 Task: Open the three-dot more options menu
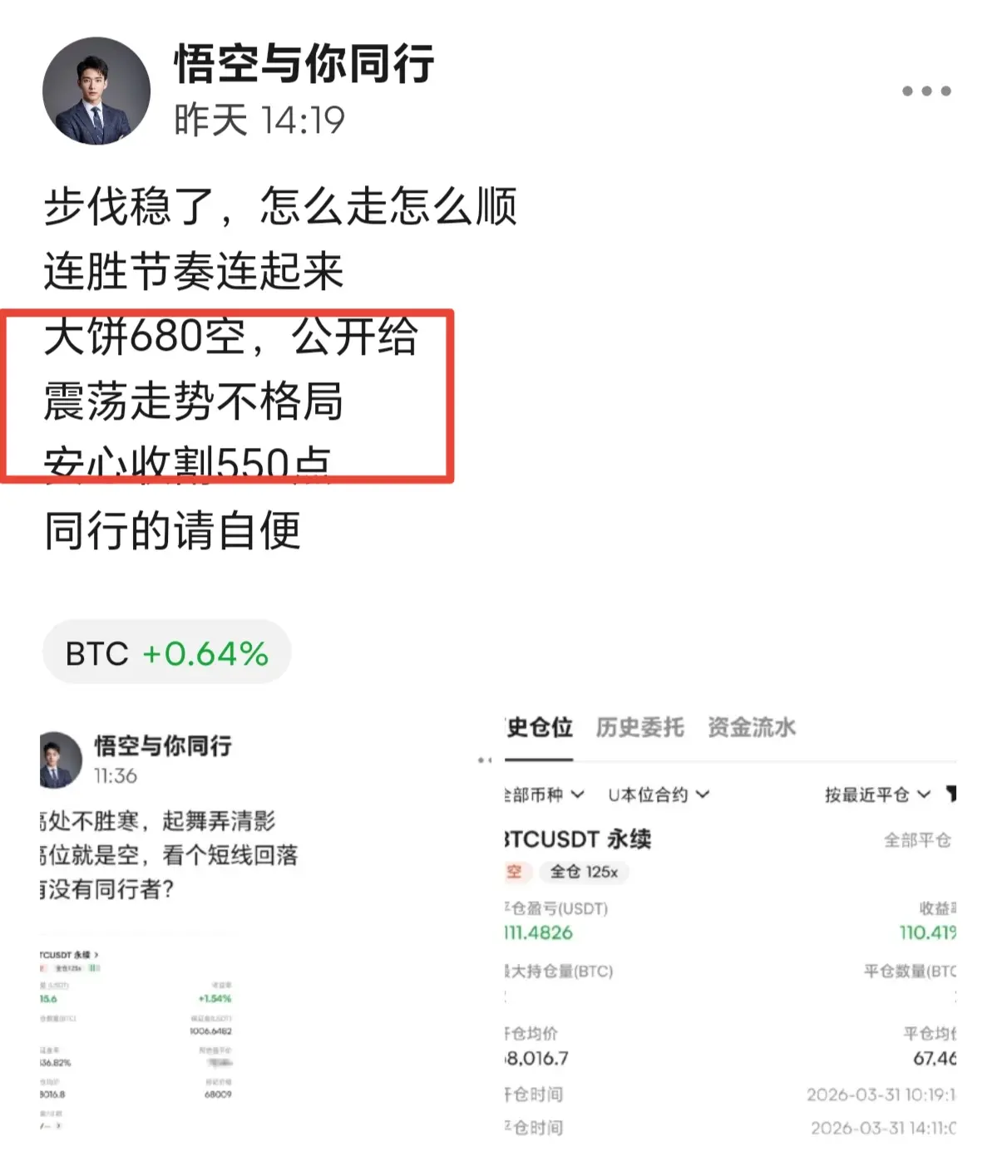pos(926,91)
